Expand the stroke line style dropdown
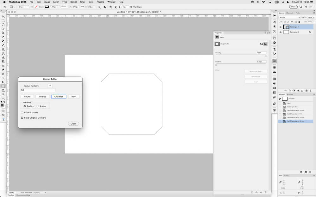This screenshot has height=197, width=316. (x=65, y=7)
